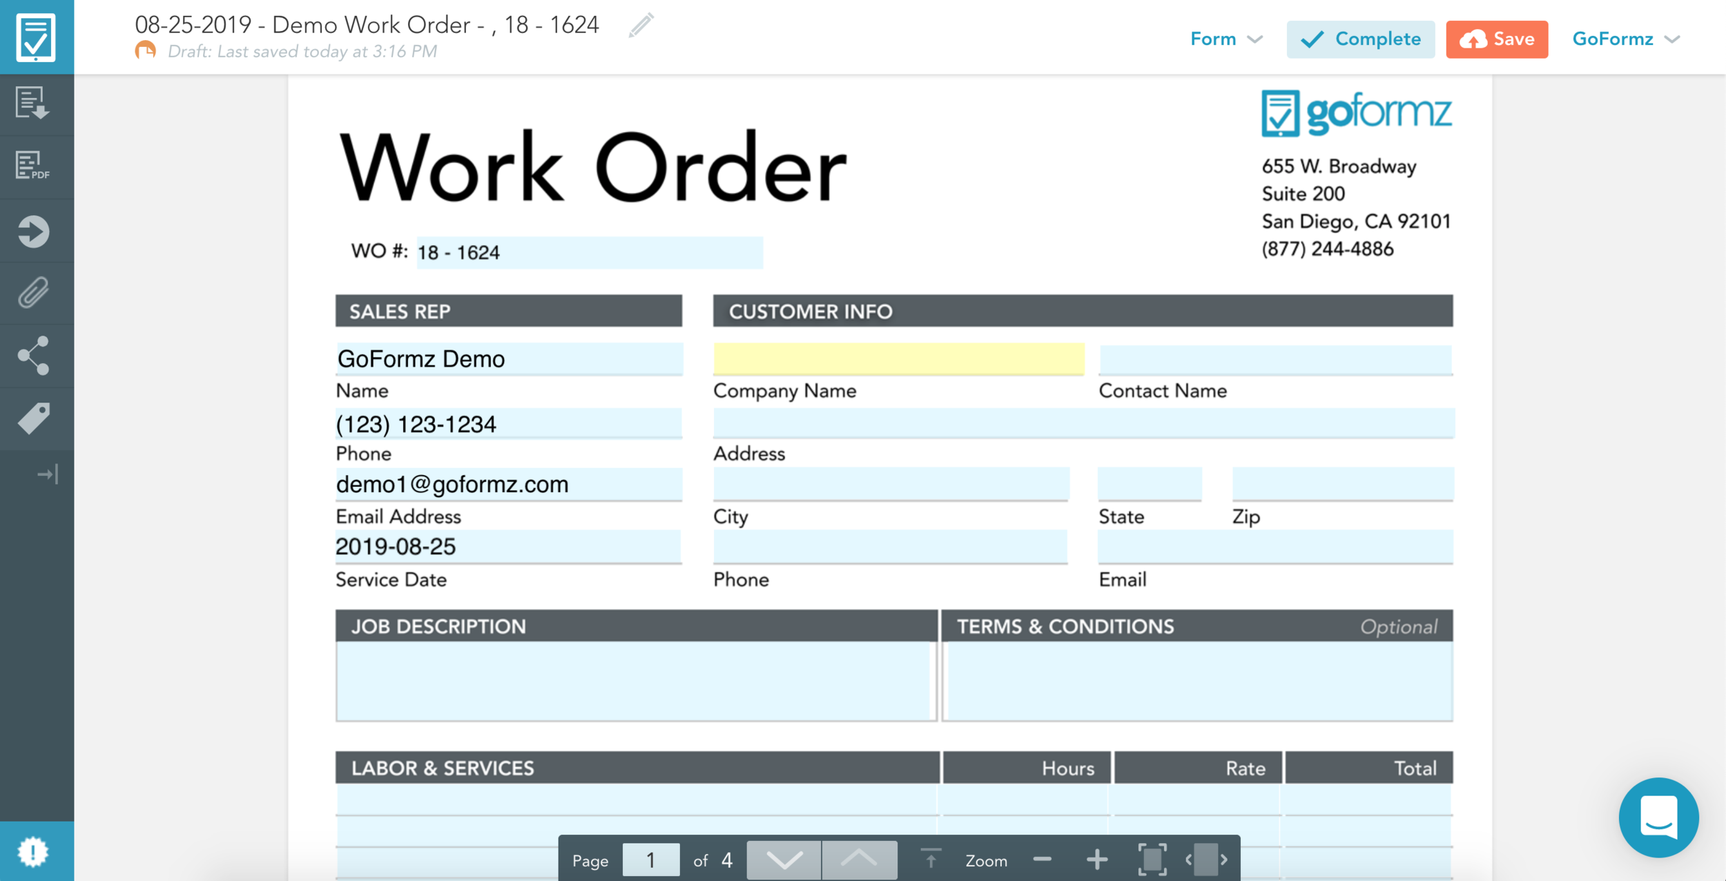
Task: Click the share icon in sidebar
Action: 33,356
